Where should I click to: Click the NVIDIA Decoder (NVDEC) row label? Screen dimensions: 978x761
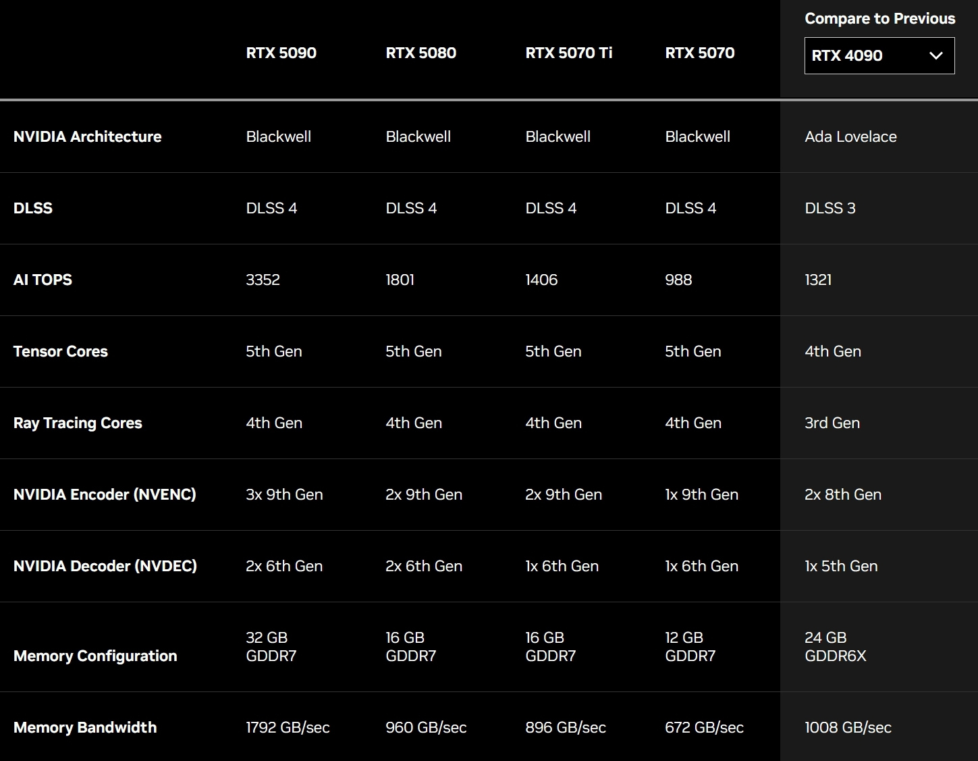tap(105, 566)
